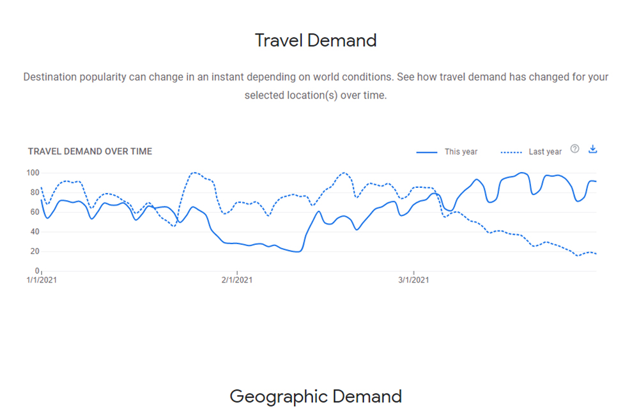The image size is (639, 411).
Task: Select the 2/1/2021 x-axis date label
Action: [237, 280]
